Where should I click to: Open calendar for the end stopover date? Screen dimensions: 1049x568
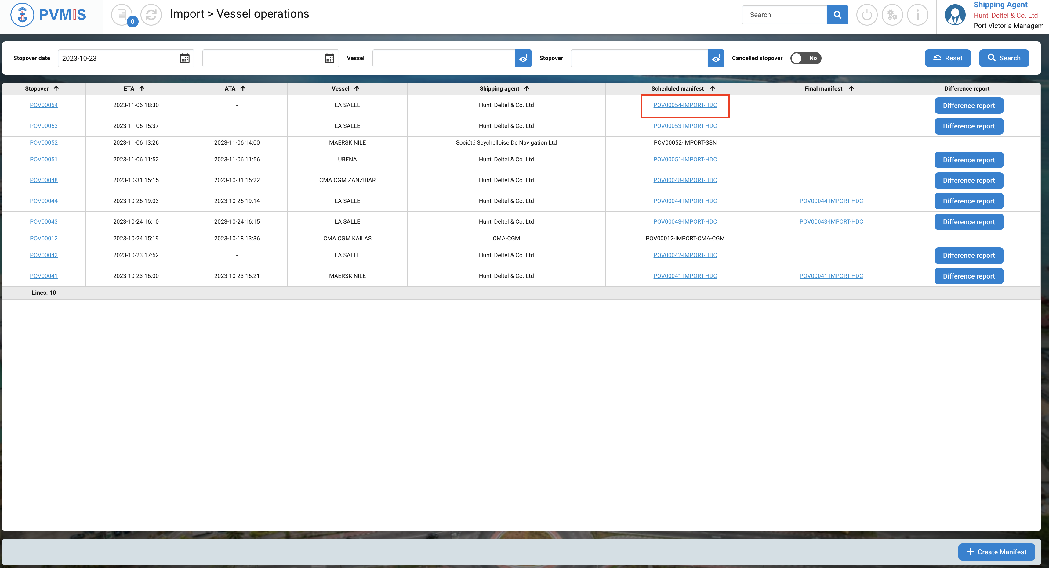329,58
